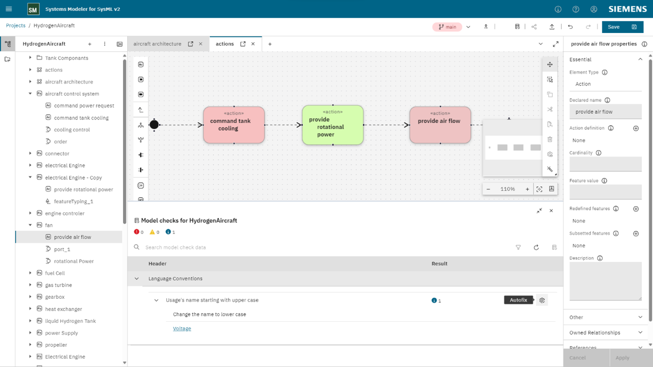Collapse the Essential section in properties panel
This screenshot has height=367, width=653.
(x=640, y=59)
